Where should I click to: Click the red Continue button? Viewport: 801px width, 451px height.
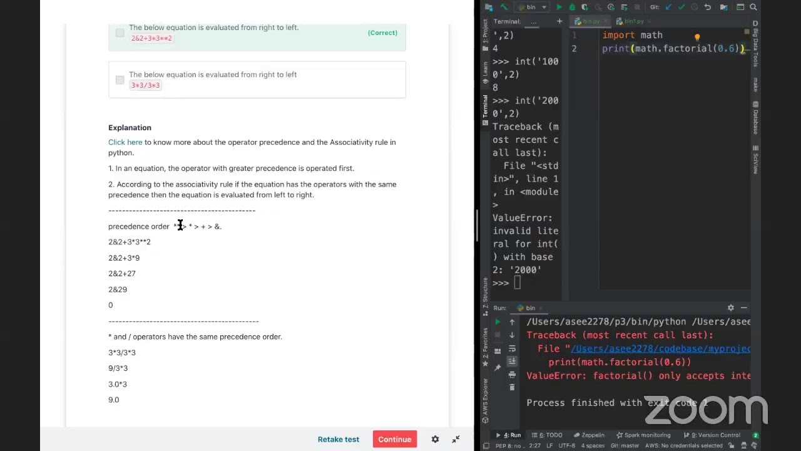click(395, 439)
